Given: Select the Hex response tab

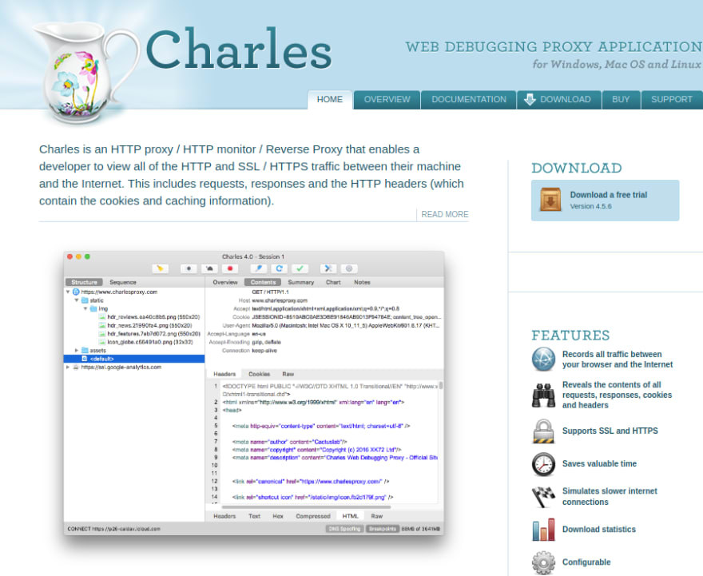Looking at the screenshot, I should (x=278, y=516).
